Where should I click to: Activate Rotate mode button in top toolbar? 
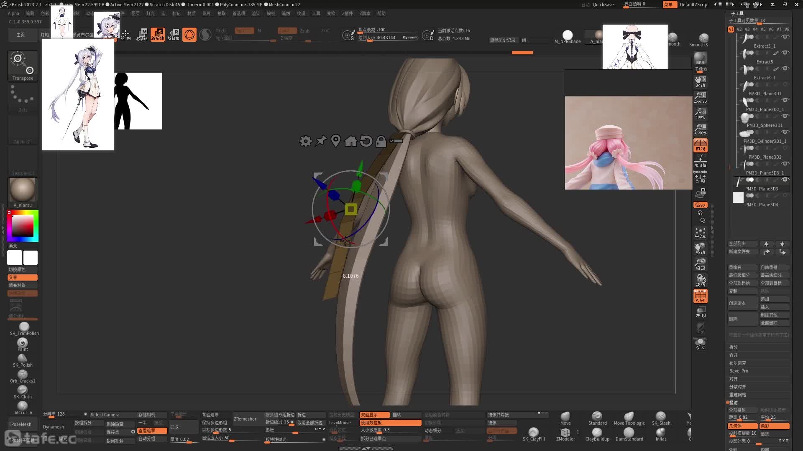pos(174,34)
